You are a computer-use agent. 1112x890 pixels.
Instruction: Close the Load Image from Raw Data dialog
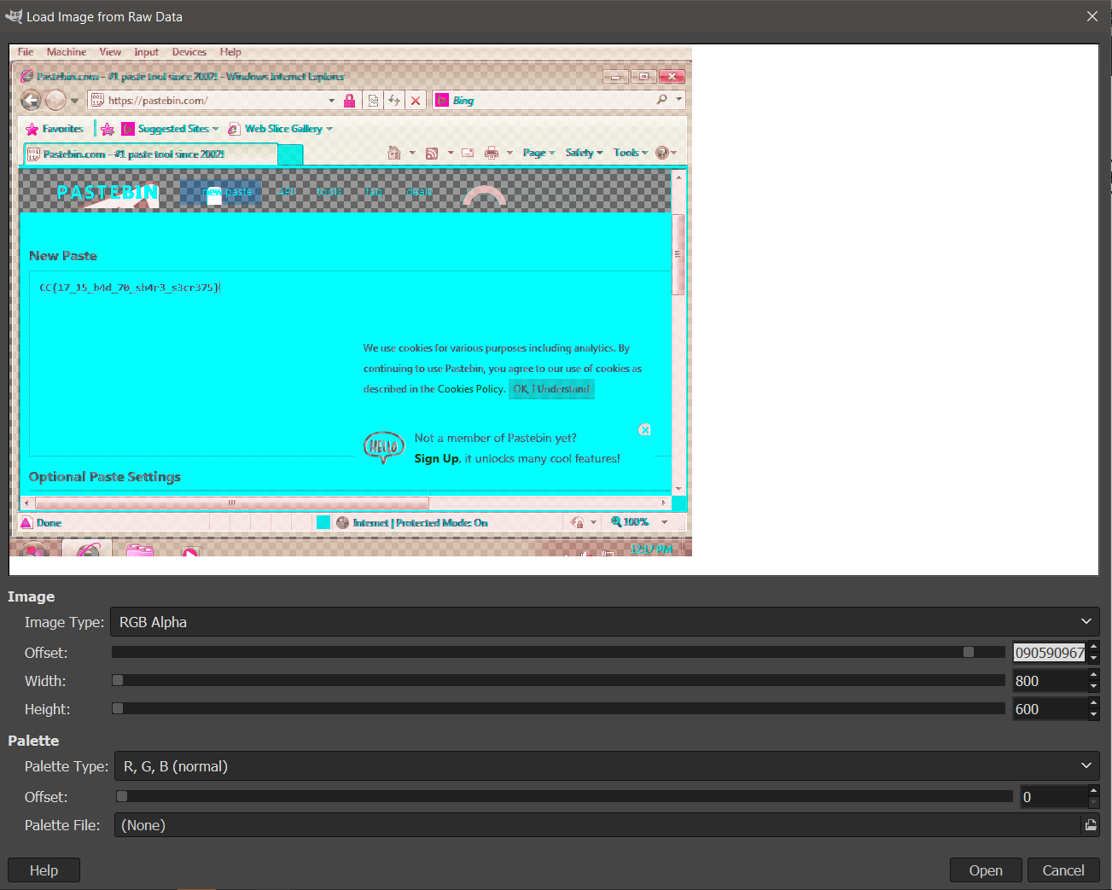click(x=1092, y=16)
